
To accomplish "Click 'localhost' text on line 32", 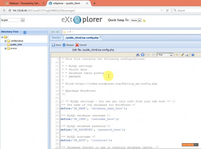I will [x=100, y=140].
